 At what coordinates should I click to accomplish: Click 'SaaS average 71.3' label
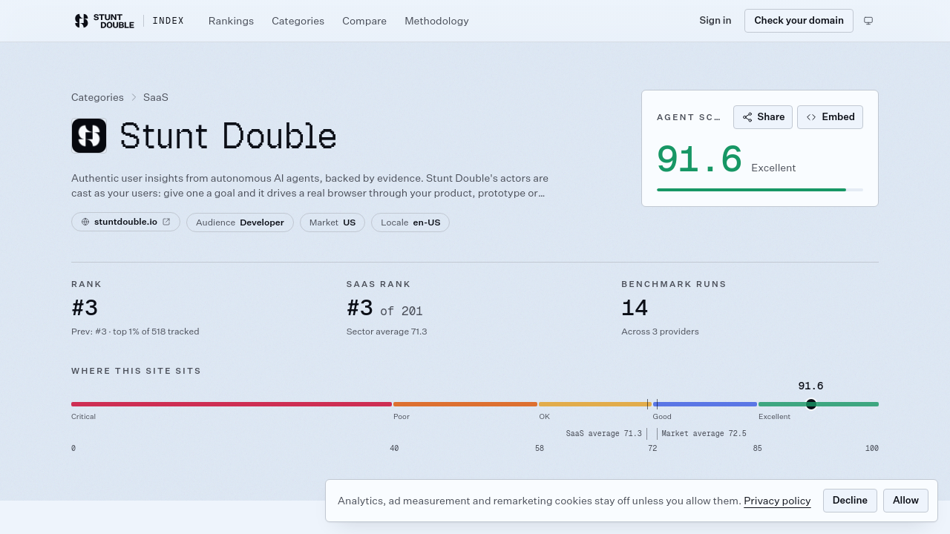click(603, 434)
